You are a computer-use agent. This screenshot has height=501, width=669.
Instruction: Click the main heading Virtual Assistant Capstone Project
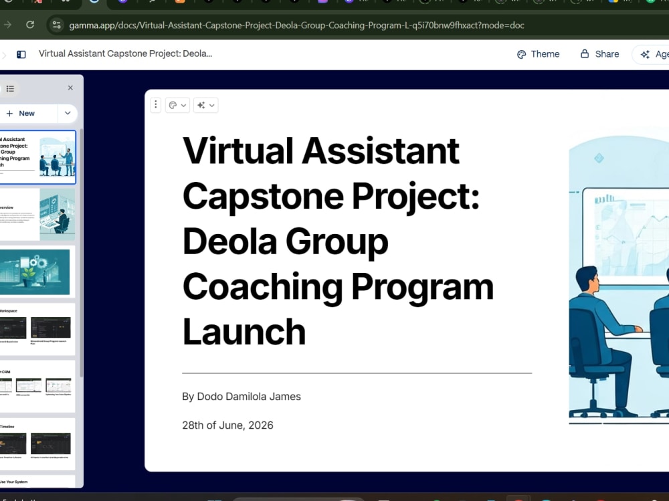point(338,241)
